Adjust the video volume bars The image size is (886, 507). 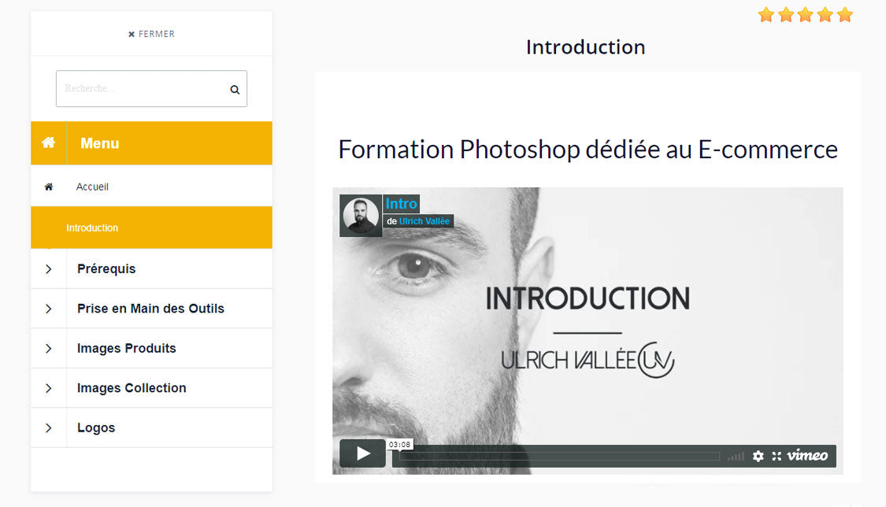coord(736,456)
